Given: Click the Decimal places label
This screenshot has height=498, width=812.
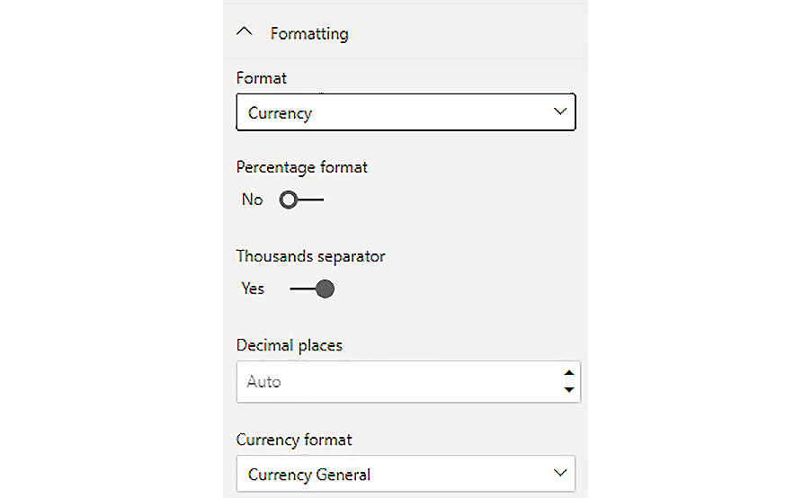Looking at the screenshot, I should [x=289, y=345].
